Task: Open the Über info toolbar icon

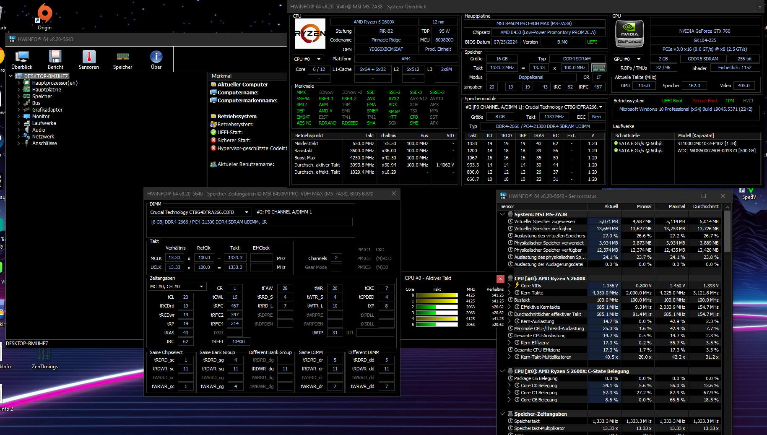Action: pyautogui.click(x=156, y=60)
